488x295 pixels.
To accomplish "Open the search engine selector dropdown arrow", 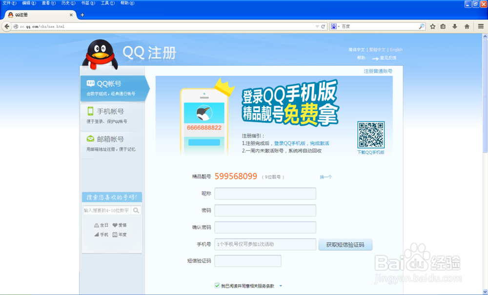I will 339,26.
